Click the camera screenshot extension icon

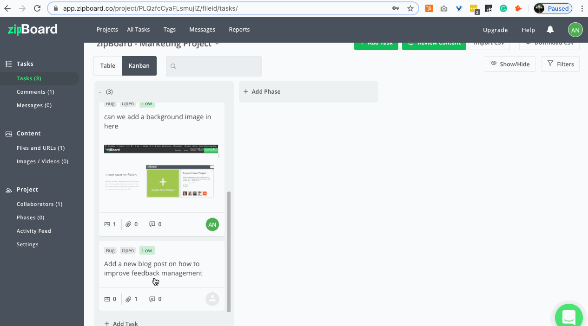tap(444, 8)
